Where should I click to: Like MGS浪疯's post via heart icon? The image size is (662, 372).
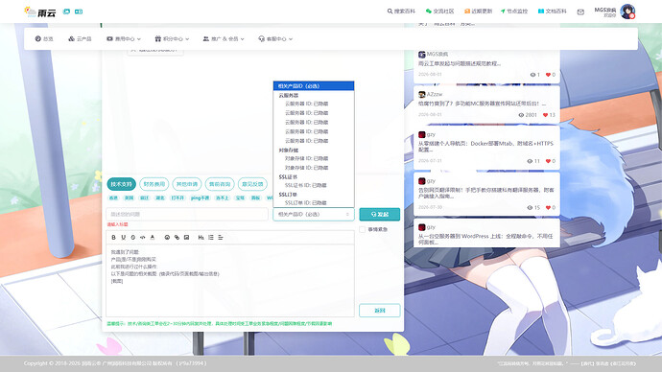548,75
